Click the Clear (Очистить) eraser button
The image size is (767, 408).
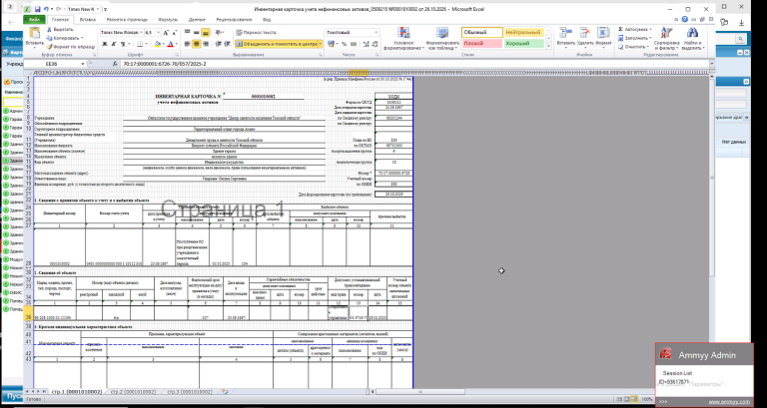click(632, 47)
